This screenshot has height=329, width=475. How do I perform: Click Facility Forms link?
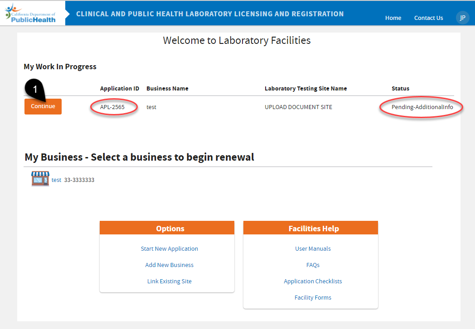click(313, 297)
